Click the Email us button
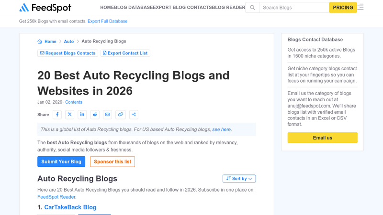This screenshot has height=215, width=383. point(322,138)
